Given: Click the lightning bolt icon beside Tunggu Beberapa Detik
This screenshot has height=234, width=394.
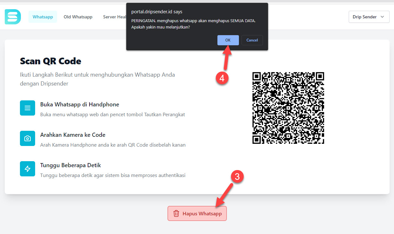Looking at the screenshot, I should pyautogui.click(x=28, y=169).
